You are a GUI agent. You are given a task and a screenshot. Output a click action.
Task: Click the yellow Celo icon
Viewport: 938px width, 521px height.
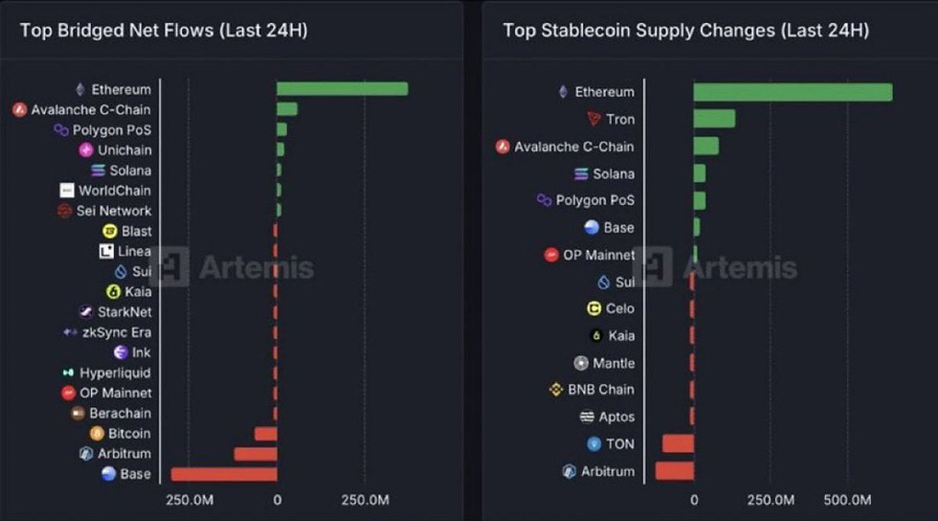pos(594,308)
